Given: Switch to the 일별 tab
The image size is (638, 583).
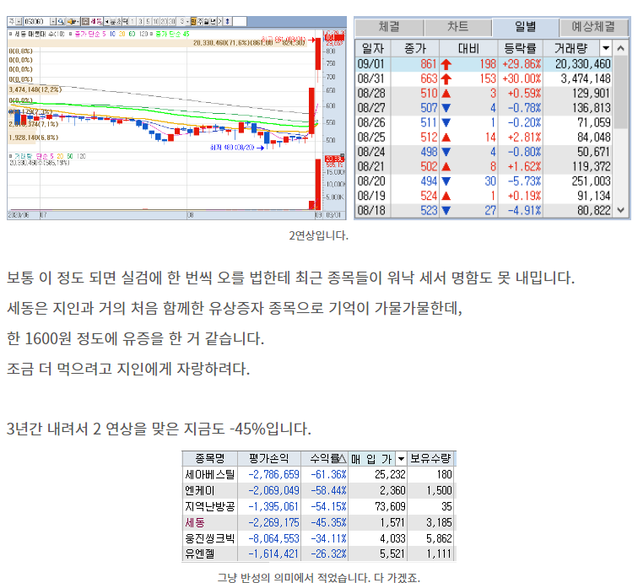Looking at the screenshot, I should (525, 27).
